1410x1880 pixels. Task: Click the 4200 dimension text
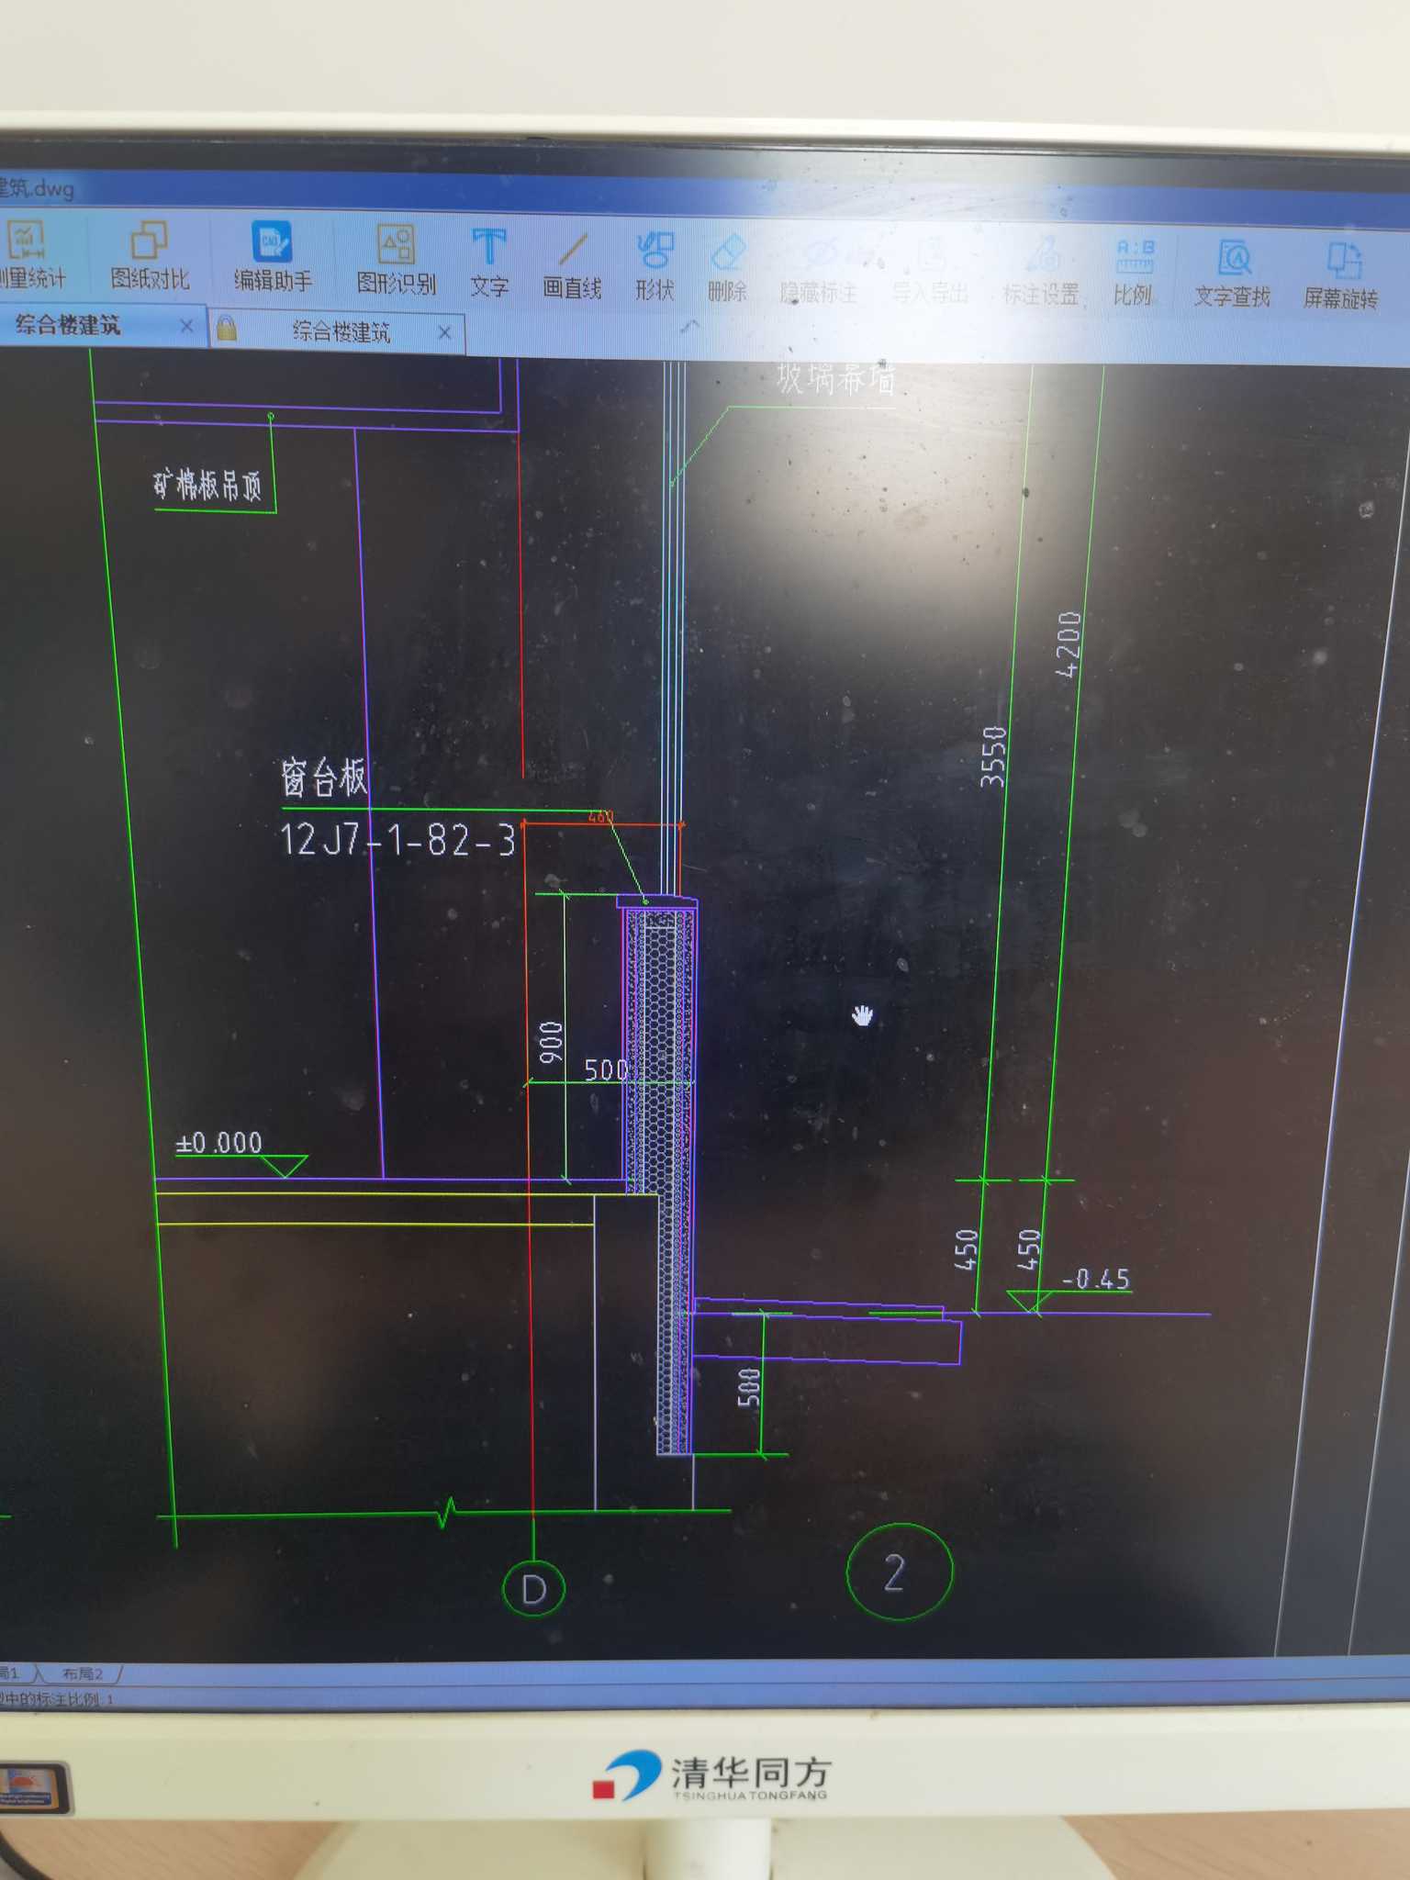pos(1069,644)
